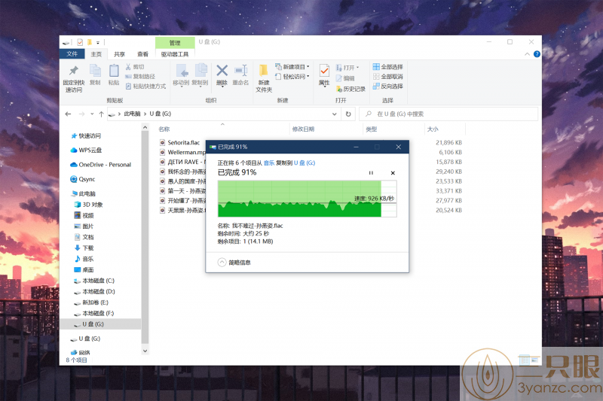Click Invert selection (反向选择)
Image resolution: width=603 pixels, height=401 pixels.
click(387, 86)
